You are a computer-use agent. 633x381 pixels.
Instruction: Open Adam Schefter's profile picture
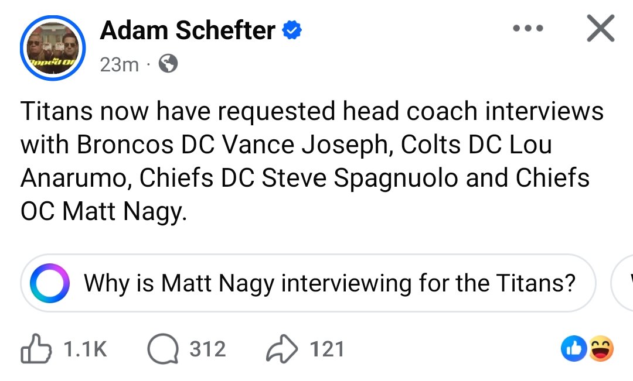pyautogui.click(x=53, y=48)
